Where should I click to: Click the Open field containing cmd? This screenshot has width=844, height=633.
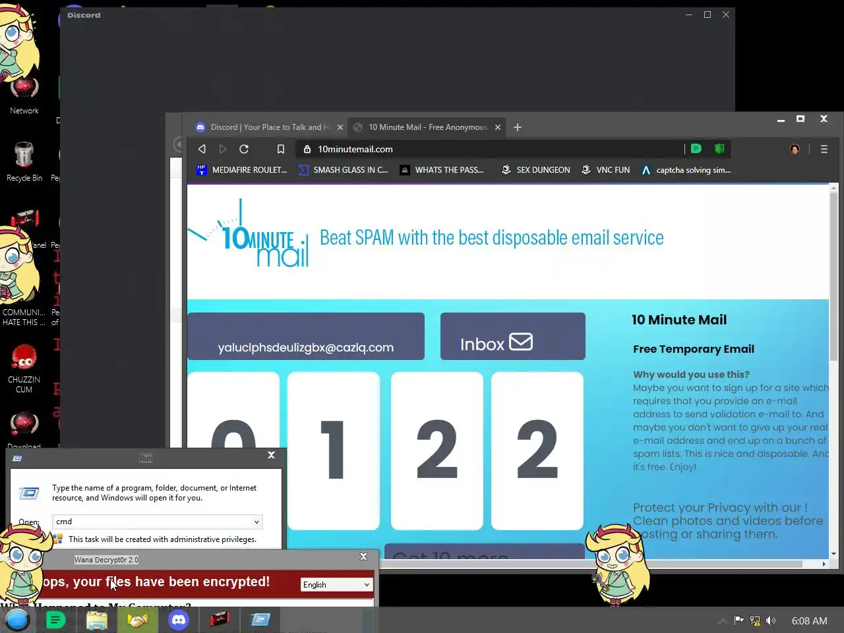tap(158, 522)
